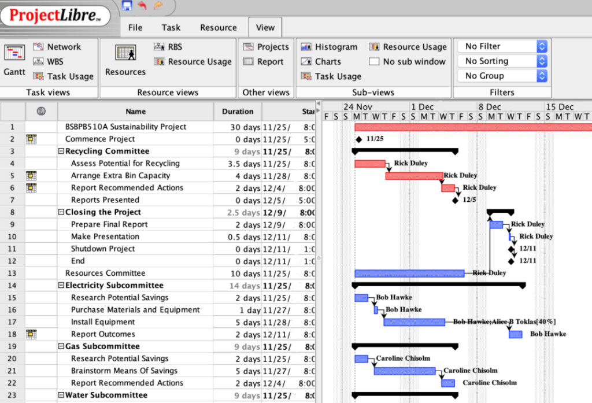Select the End task name

click(x=78, y=261)
